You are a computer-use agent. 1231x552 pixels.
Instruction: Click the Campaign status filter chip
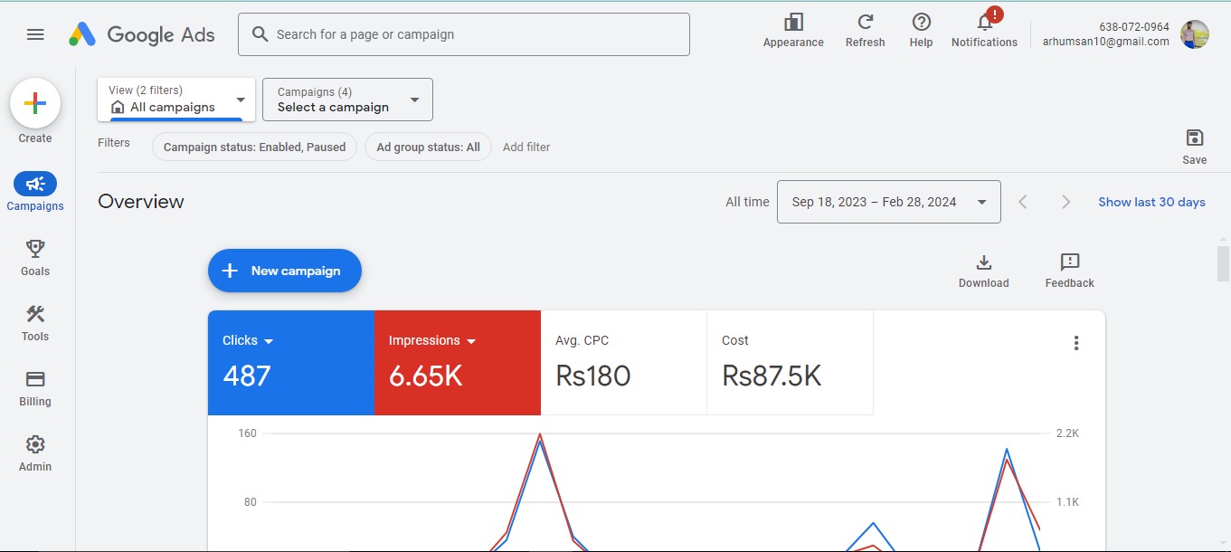click(254, 147)
